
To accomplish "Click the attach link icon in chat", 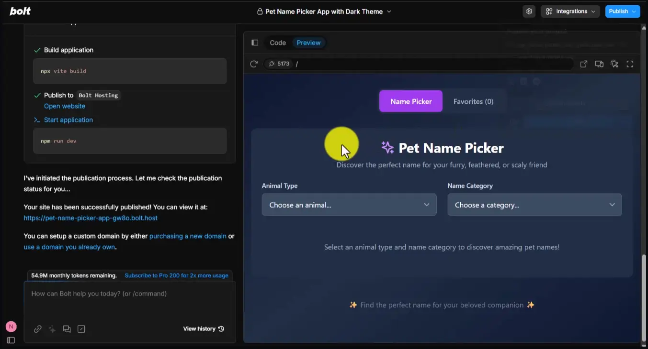I will pyautogui.click(x=37, y=329).
